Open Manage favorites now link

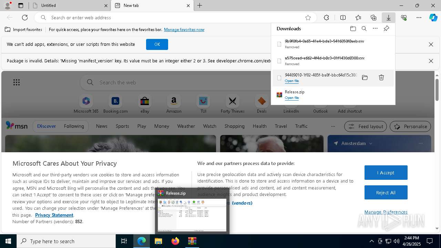pos(184,30)
